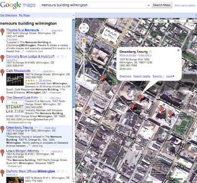This screenshot has width=197, height=183.
Task: Click the Cafe Mezzanotte thumbnail image
Action: click(x=15, y=79)
